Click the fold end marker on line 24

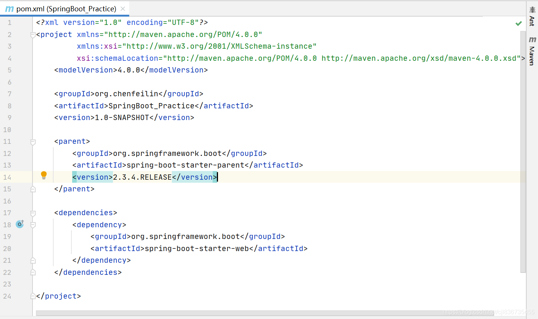point(33,296)
